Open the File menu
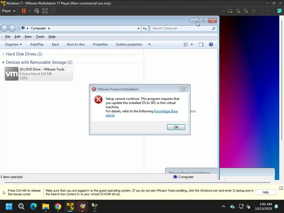 click(x=7, y=37)
